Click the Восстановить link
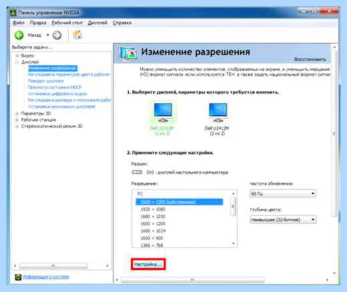This screenshot has height=292, width=347. [x=310, y=59]
